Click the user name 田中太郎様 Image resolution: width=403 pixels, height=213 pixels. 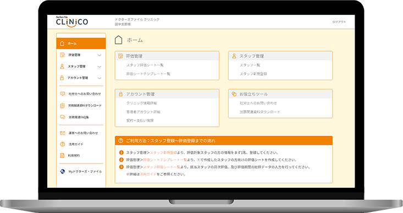[123, 24]
